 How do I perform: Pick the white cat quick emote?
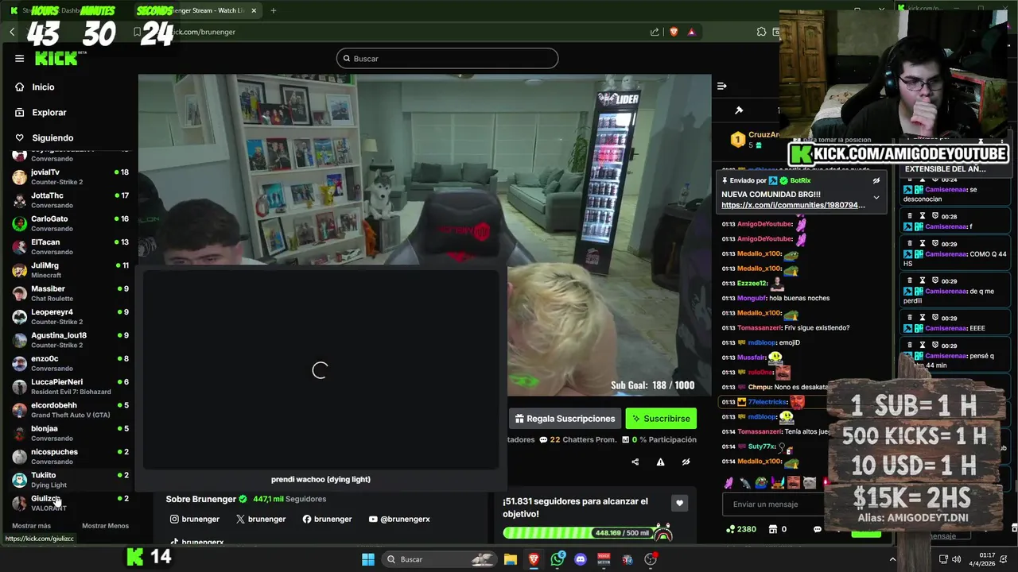(809, 482)
